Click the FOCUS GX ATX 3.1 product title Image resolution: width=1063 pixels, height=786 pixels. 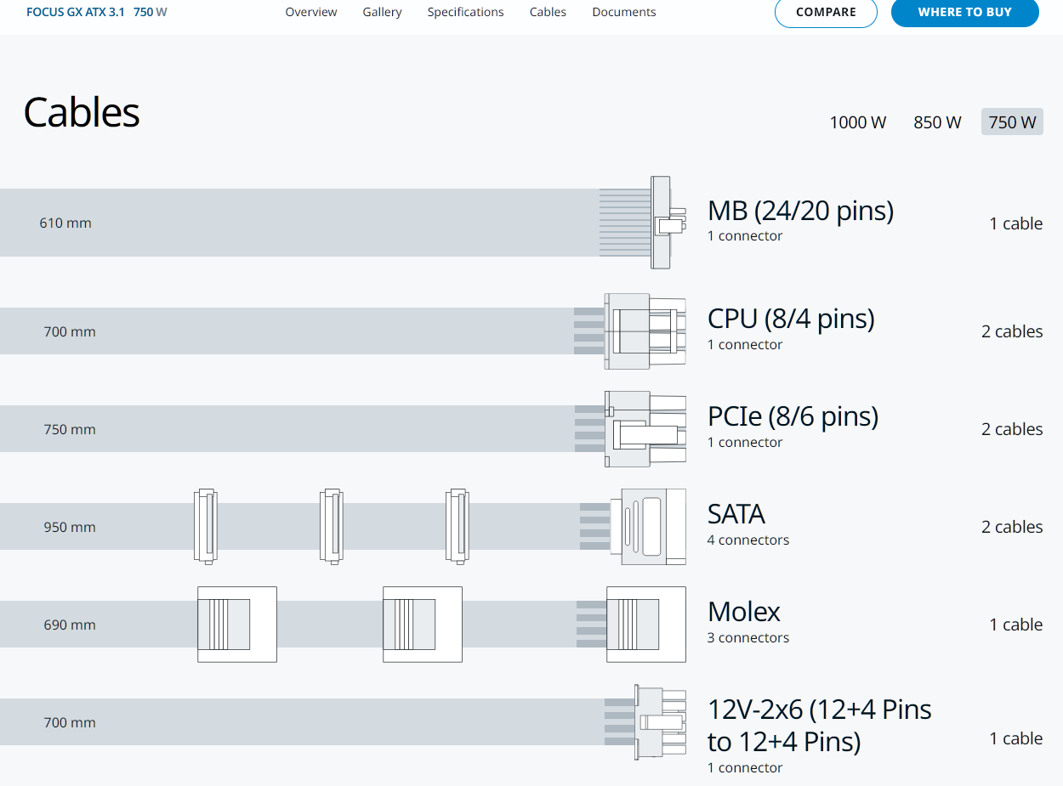click(76, 12)
